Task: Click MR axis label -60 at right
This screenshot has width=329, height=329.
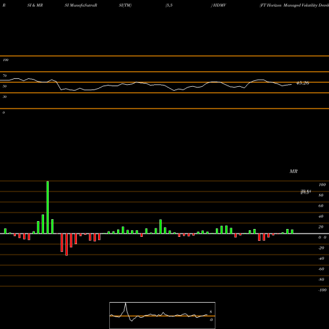Action: click(321, 269)
